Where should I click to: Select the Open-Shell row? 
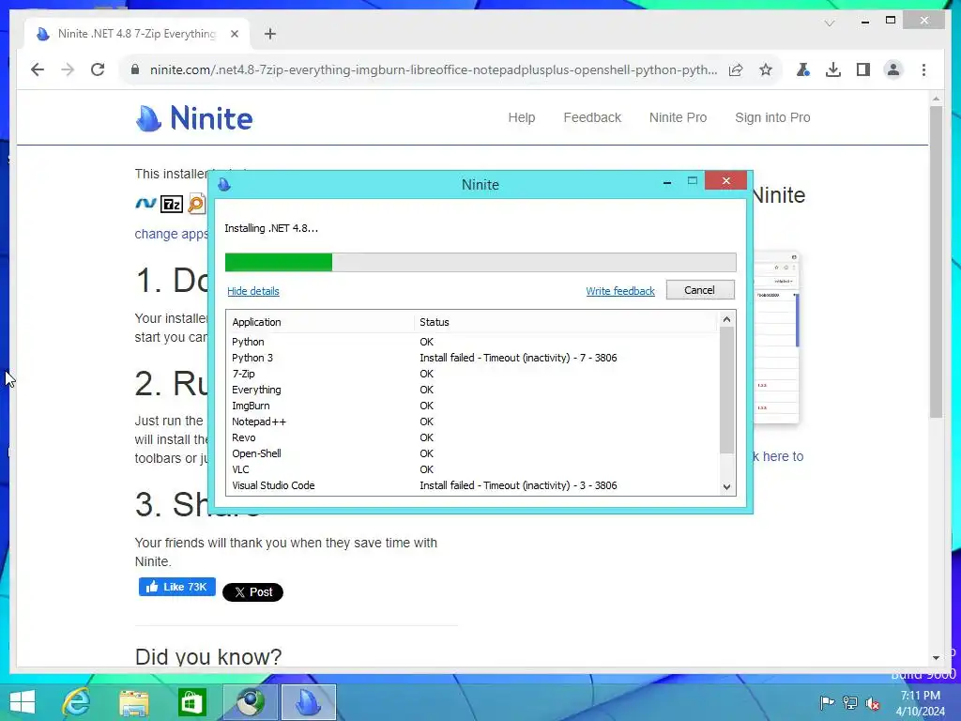point(473,453)
